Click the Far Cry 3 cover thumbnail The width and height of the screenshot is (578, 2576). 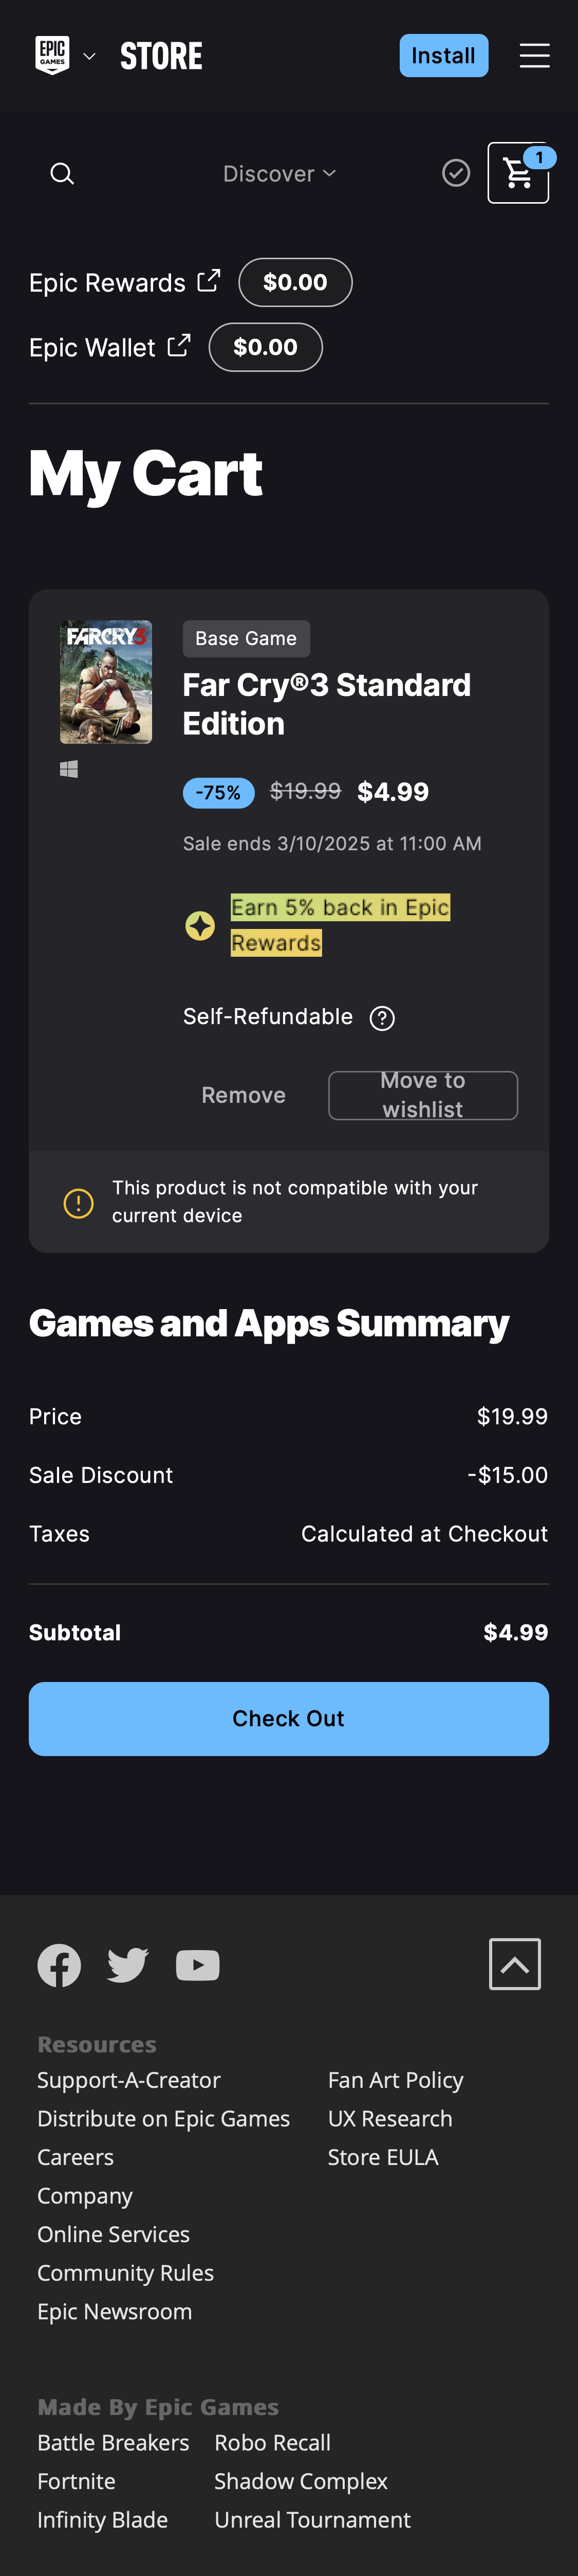[105, 681]
